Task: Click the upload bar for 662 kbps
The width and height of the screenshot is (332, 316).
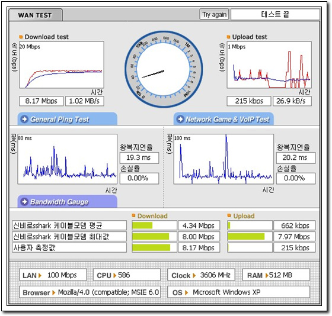Action: [x=250, y=225]
